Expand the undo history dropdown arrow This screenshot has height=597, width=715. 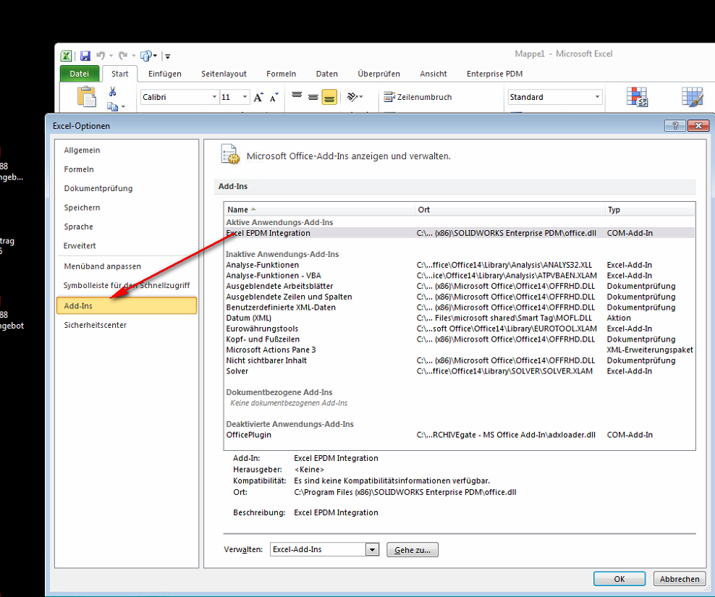coord(110,56)
